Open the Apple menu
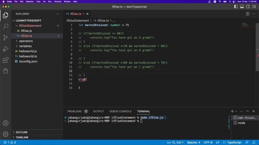Screen dimensions: 259x145 click(x=4, y=2)
